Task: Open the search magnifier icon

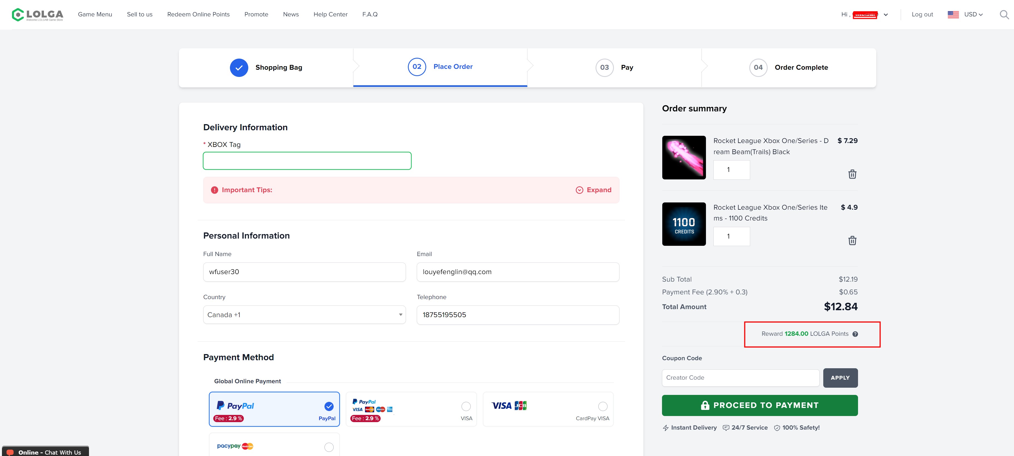Action: [x=1004, y=14]
